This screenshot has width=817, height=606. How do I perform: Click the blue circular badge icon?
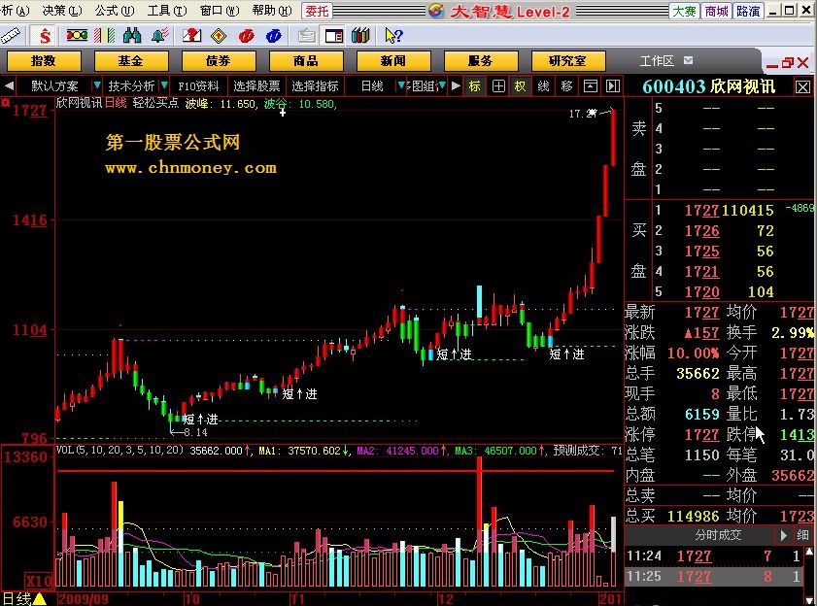[274, 35]
